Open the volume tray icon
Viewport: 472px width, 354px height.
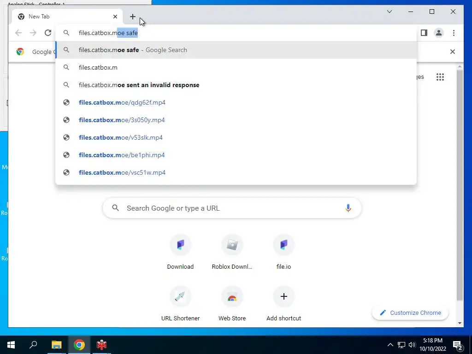412,345
